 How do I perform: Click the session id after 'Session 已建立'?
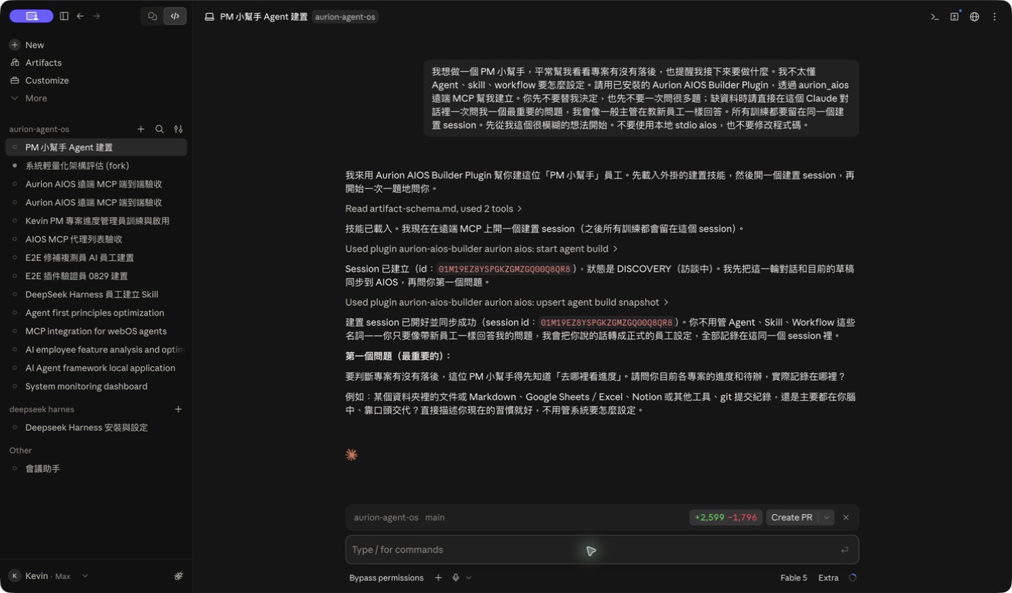click(x=504, y=269)
